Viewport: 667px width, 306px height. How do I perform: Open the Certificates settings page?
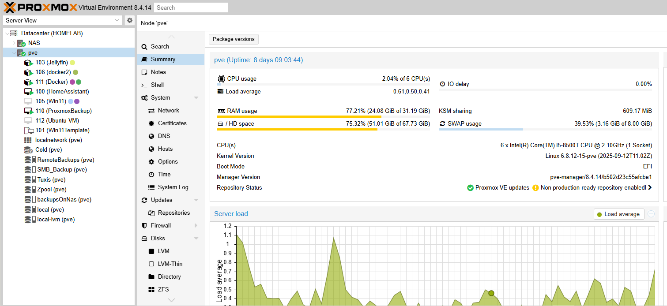coord(172,123)
